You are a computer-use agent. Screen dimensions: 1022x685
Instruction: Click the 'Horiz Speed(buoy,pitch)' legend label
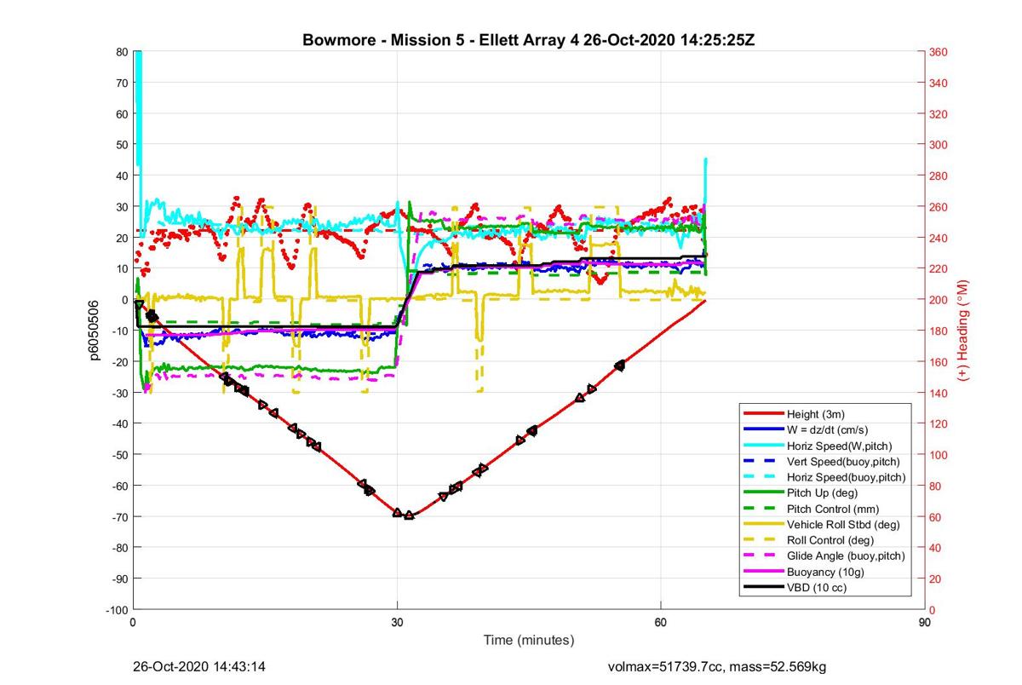847,476
